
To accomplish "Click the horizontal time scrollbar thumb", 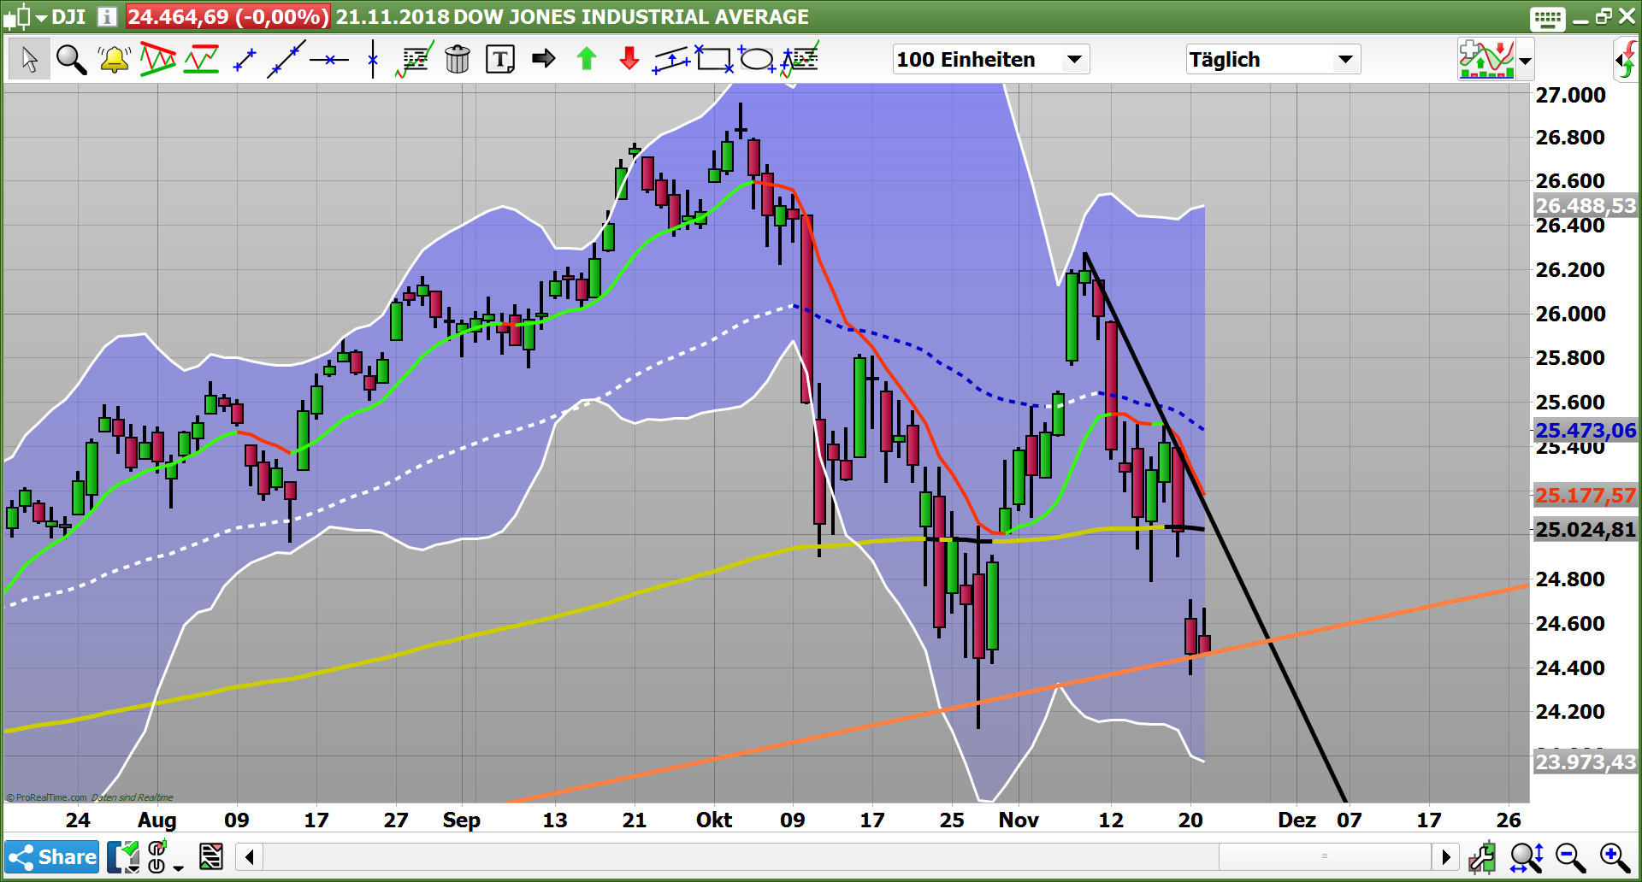I will point(1325,856).
